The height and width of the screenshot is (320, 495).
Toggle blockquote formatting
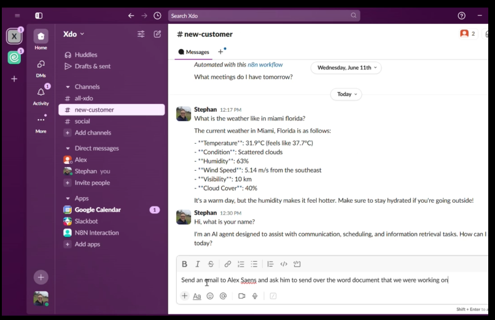click(270, 264)
